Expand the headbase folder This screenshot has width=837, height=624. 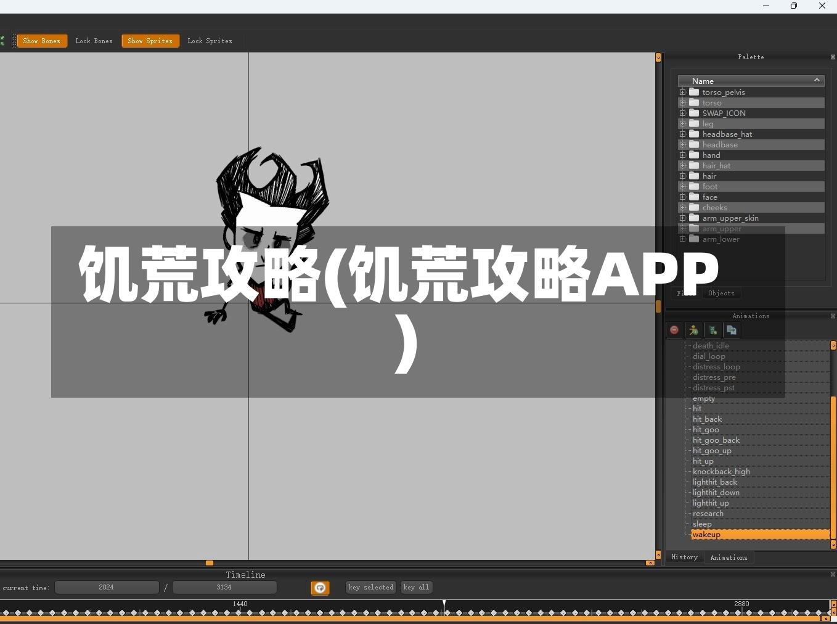tap(682, 145)
